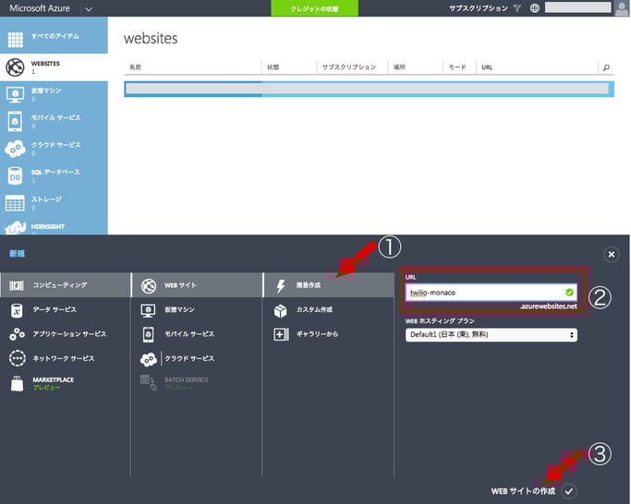Select the Data Services cylinder icon
This screenshot has height=504, width=631.
coord(17,310)
